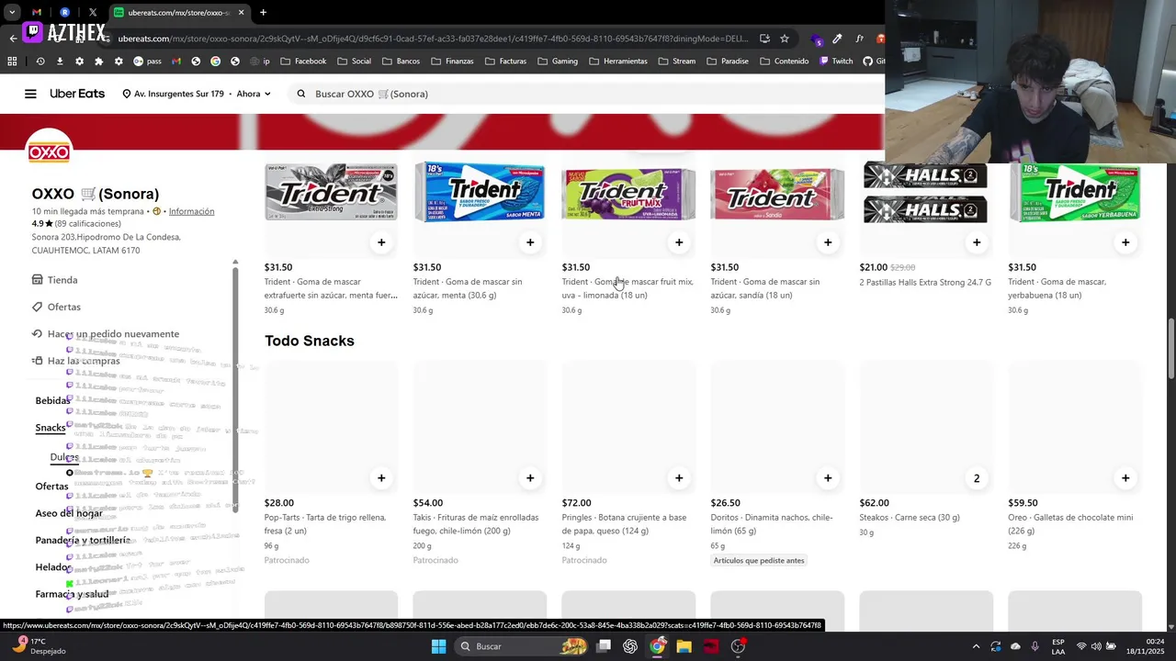
Task: Open the Bebidas category
Action: [x=52, y=400]
